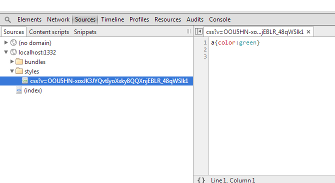Open the Resources panel
335x183 pixels.
(167, 19)
